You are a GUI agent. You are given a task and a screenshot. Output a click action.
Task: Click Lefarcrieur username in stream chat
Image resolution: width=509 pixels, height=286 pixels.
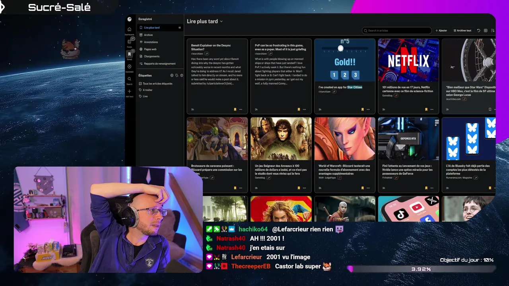coord(247,257)
